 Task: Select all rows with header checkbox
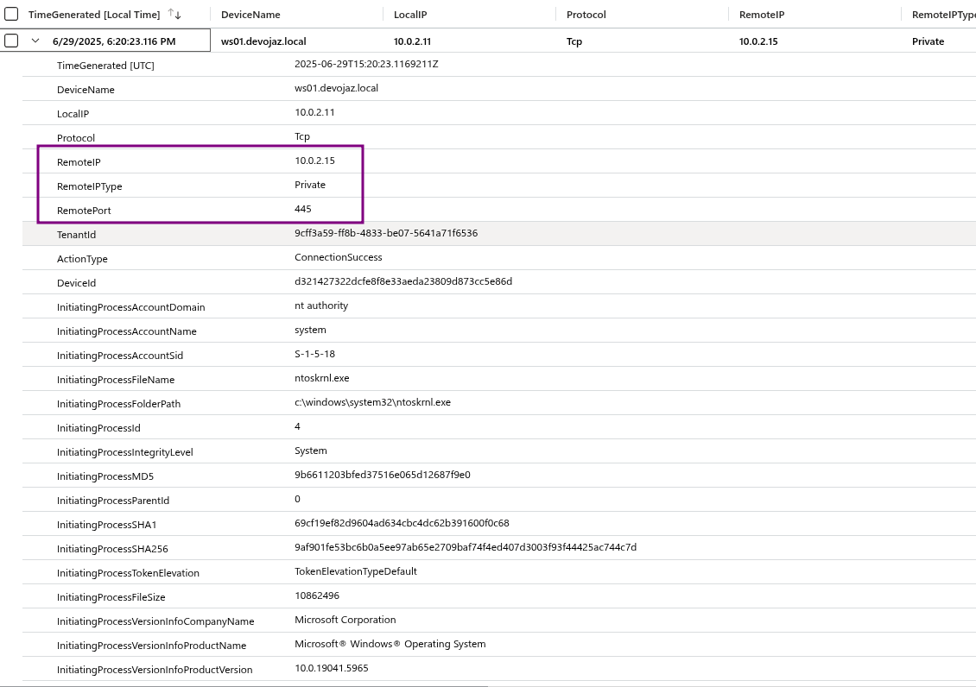coord(11,15)
